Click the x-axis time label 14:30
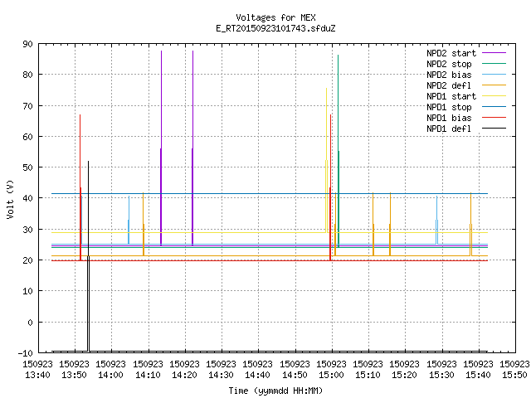Viewport: 531px width, 398px height. [222, 375]
